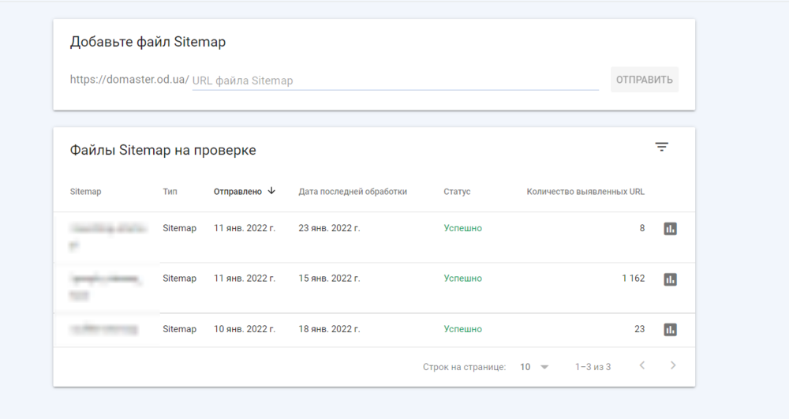Click the descending sort arrow beside Отправлено
789x419 pixels.
coord(271,191)
